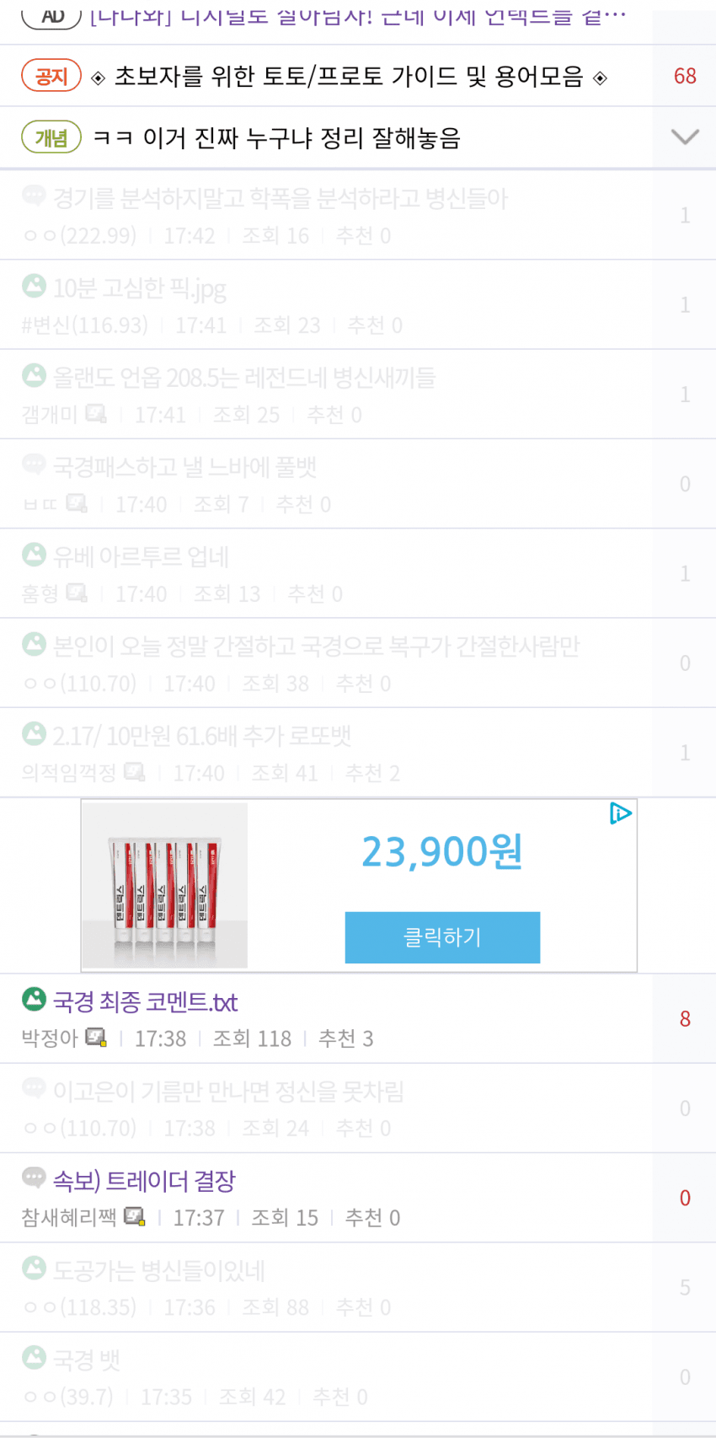Open the 국경 최종 코멘트.txt post
Screen dimensions: 716x1438
tap(146, 1001)
